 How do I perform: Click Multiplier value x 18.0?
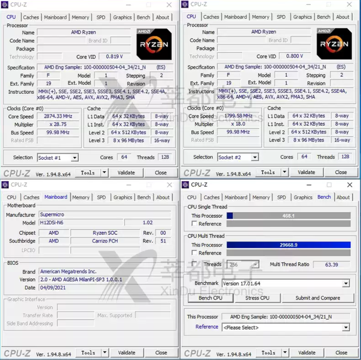238,124
